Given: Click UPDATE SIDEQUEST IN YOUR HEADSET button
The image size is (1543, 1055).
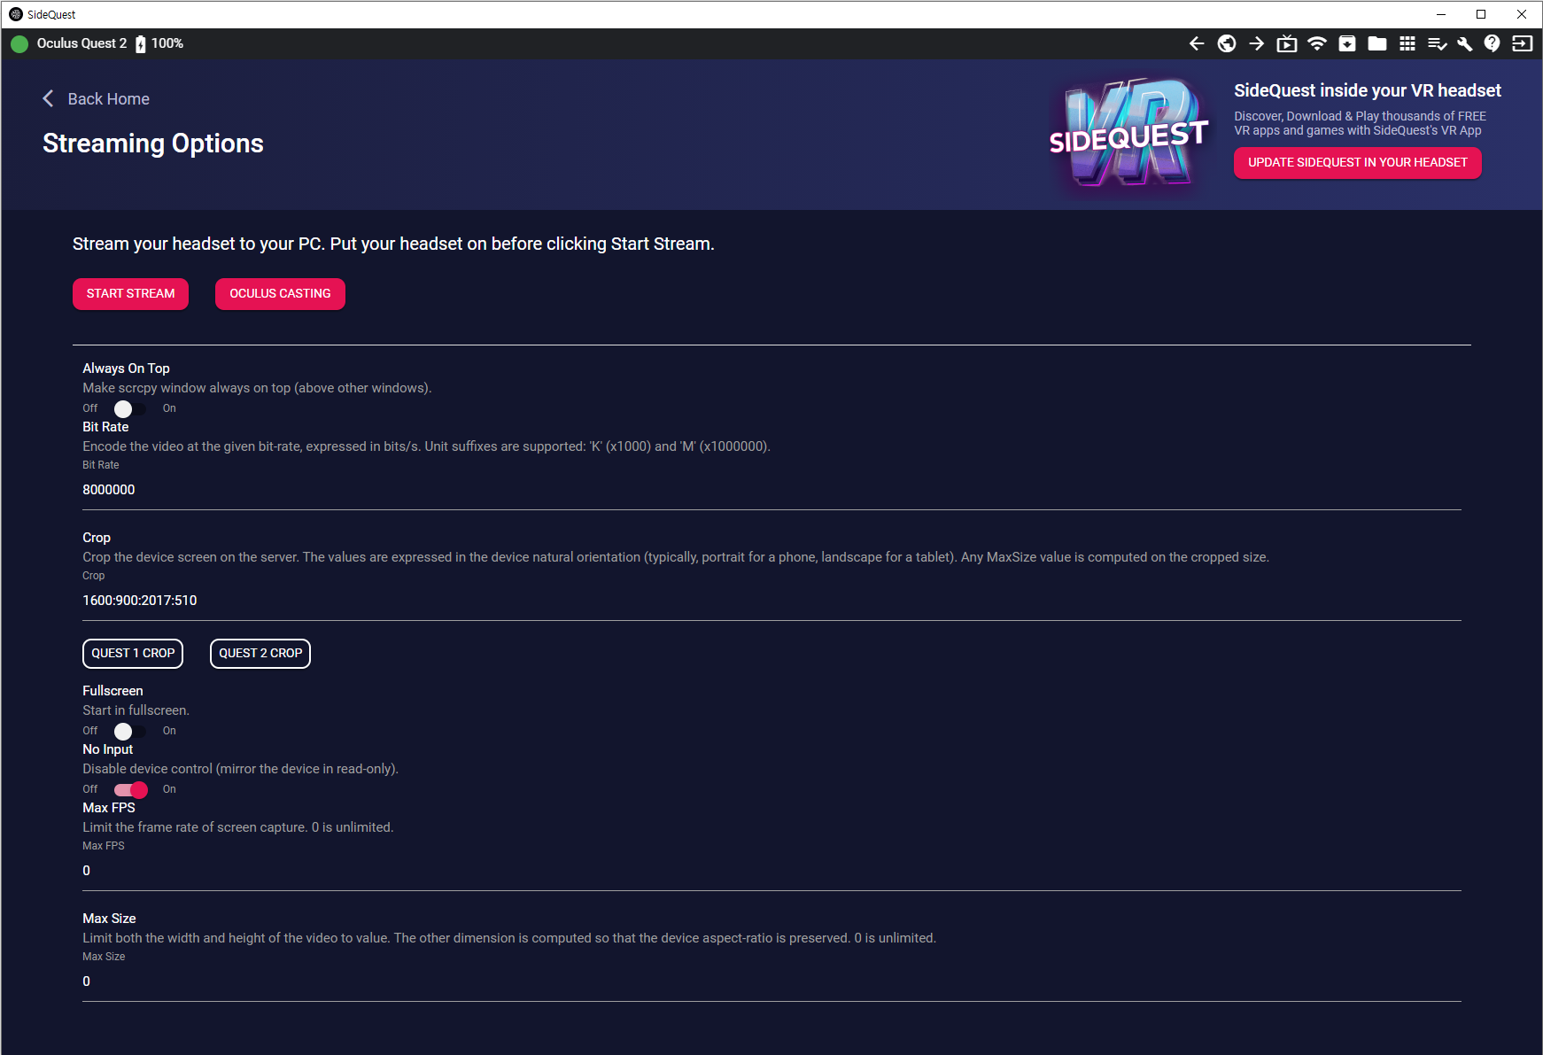Looking at the screenshot, I should pos(1358,162).
